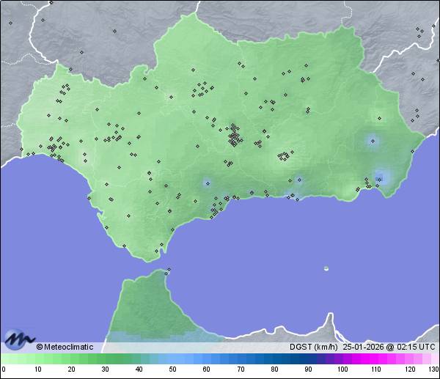Click the isolated station marker in the sea

(x=326, y=268)
